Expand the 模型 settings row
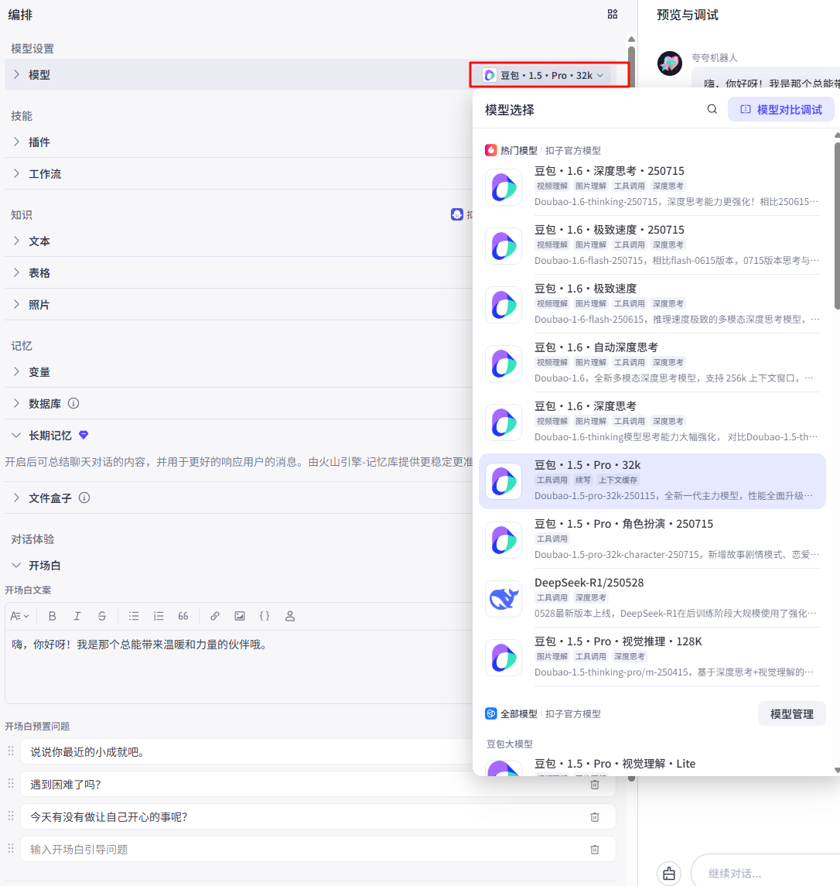Image resolution: width=840 pixels, height=886 pixels. click(16, 74)
